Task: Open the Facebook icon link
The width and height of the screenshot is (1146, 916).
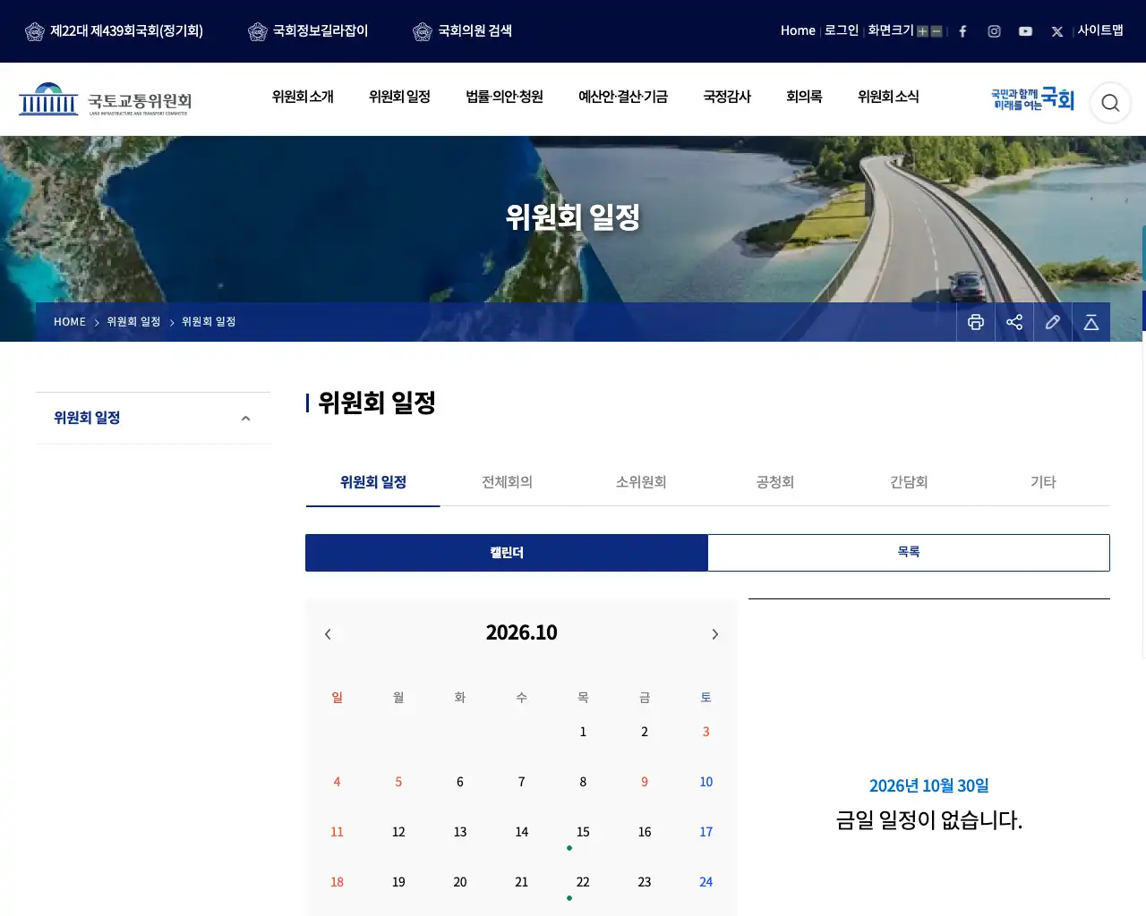Action: tap(962, 31)
